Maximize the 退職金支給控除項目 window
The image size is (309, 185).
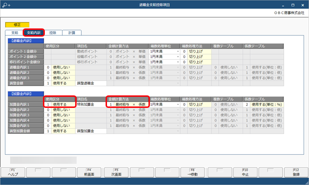click(x=293, y=5)
